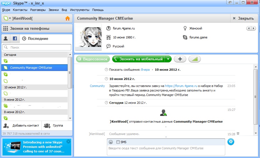Click the profile avatar picture
Image resolution: width=260 pixels, height=158 pixels.
point(88,37)
